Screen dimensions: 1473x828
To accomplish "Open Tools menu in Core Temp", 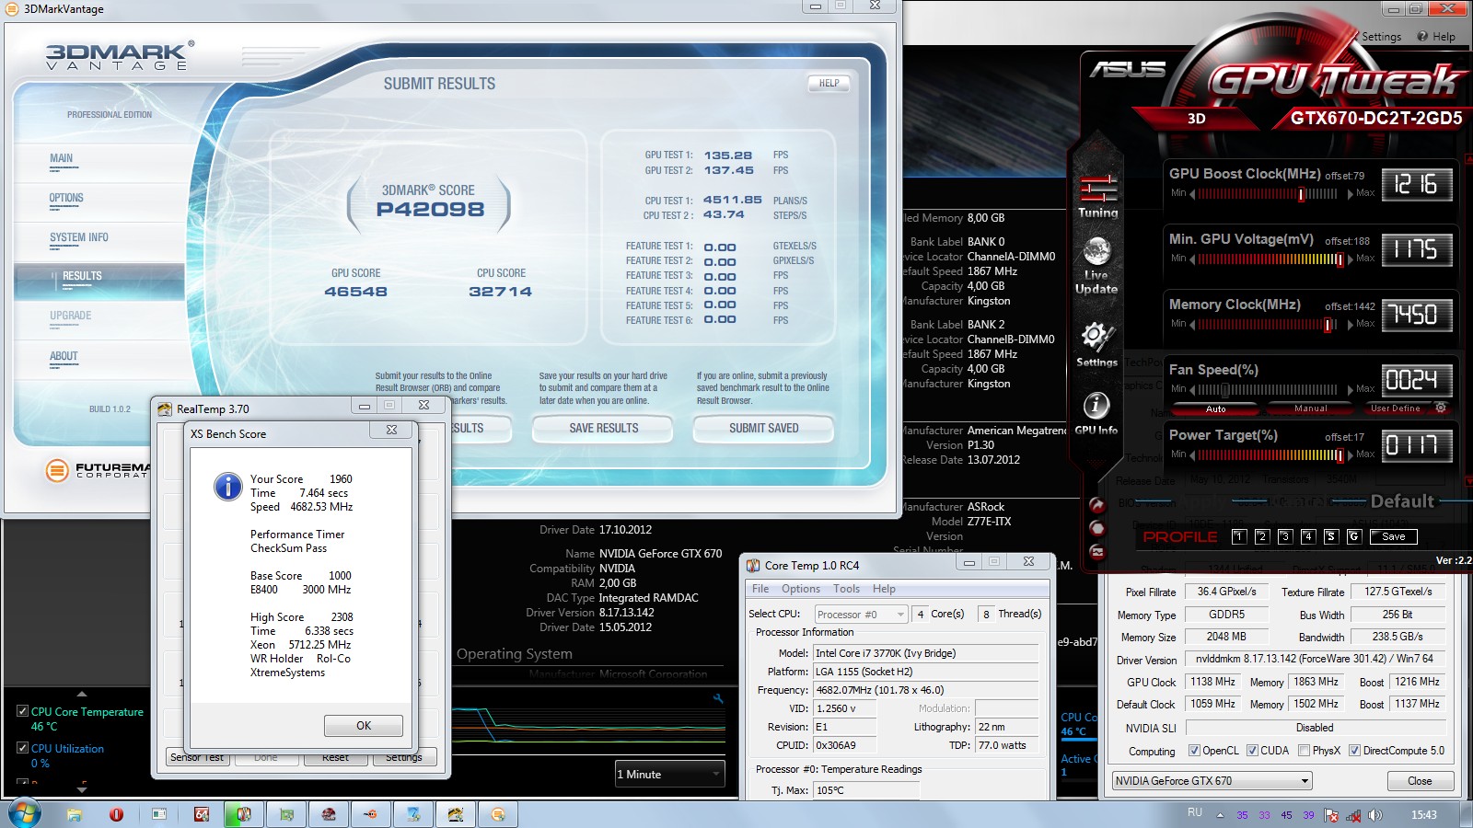I will [847, 589].
